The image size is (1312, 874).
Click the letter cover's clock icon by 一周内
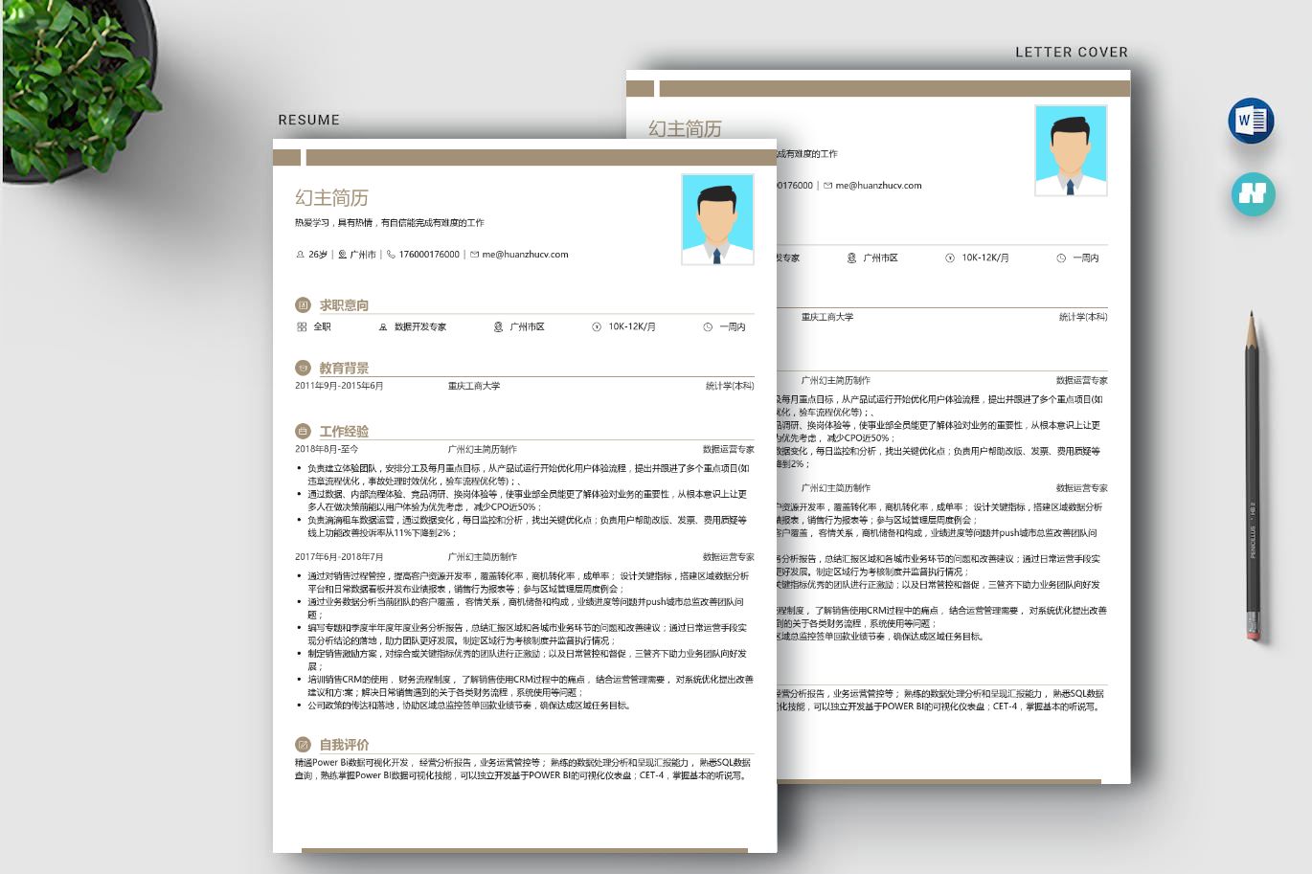[1061, 258]
